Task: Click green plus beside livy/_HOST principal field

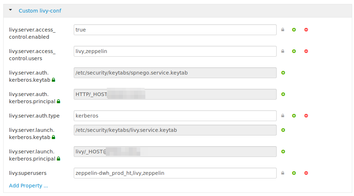Action: (x=283, y=152)
